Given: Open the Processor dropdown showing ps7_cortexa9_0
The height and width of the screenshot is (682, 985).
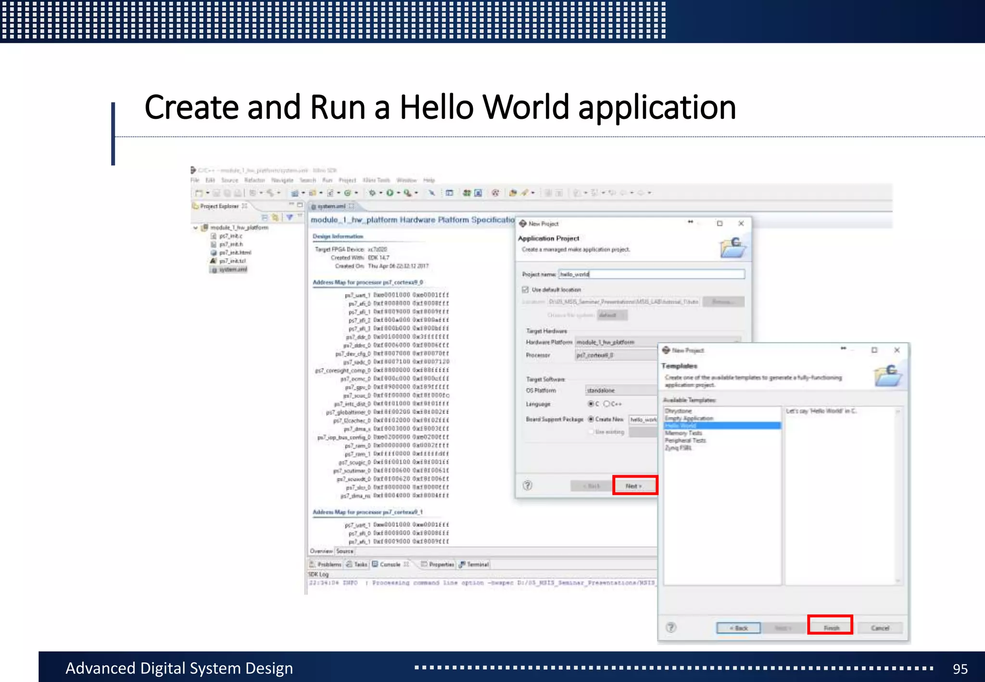Looking at the screenshot, I should pos(617,355).
